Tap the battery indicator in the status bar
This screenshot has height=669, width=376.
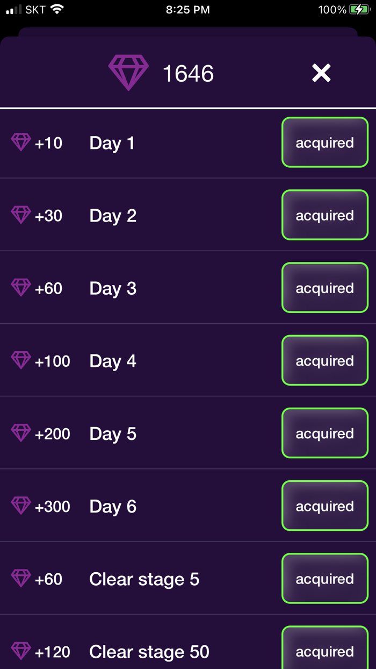[x=359, y=10]
